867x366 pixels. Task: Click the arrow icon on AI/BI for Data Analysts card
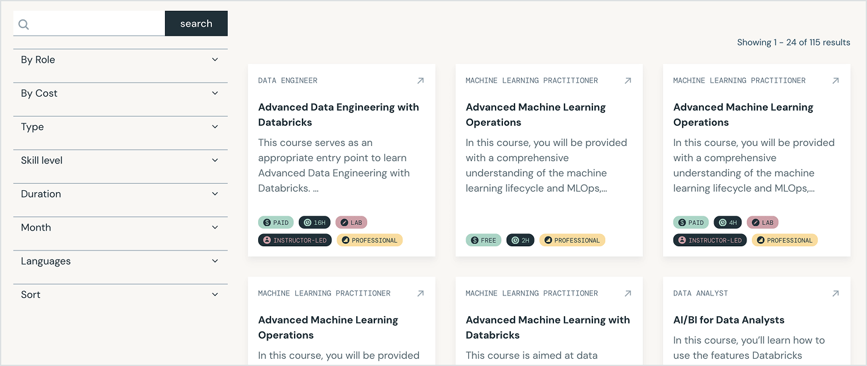(x=835, y=294)
